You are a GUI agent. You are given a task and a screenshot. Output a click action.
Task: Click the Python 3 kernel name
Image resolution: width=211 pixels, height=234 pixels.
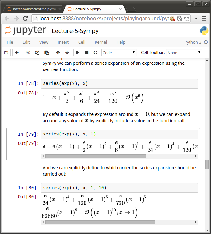pos(193,42)
